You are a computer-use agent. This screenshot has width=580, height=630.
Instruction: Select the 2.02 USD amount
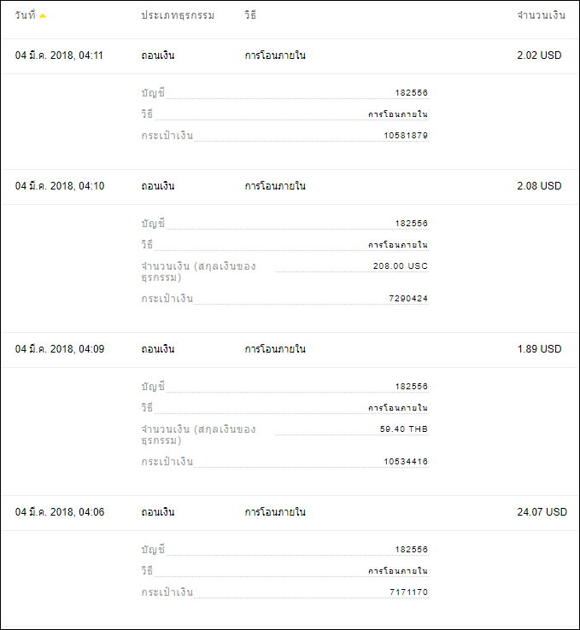point(539,55)
